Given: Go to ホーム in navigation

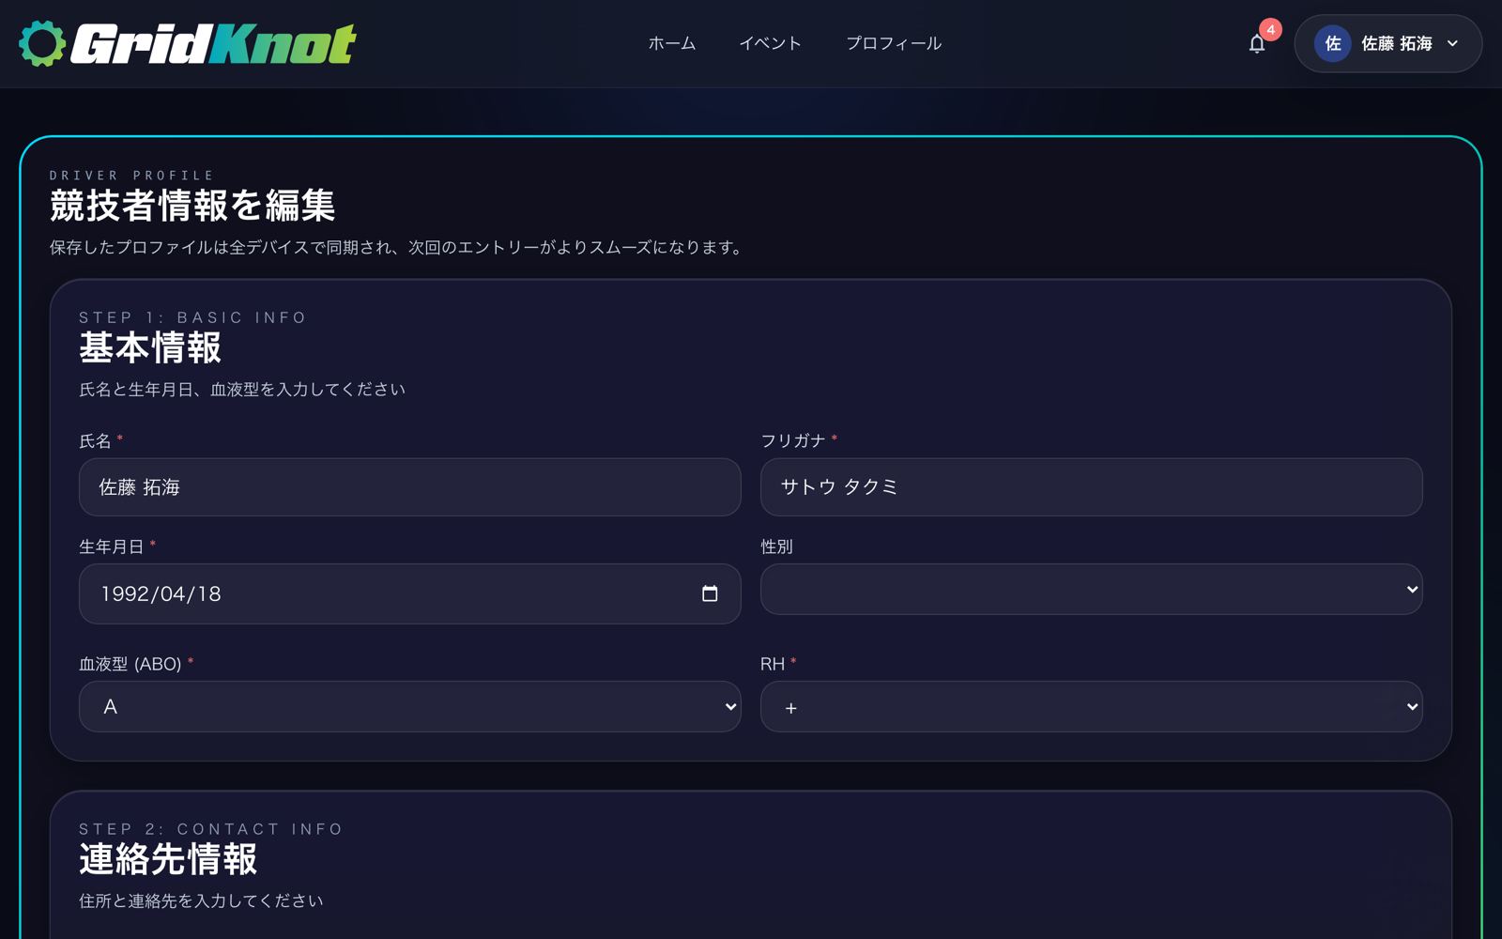Looking at the screenshot, I should [672, 43].
